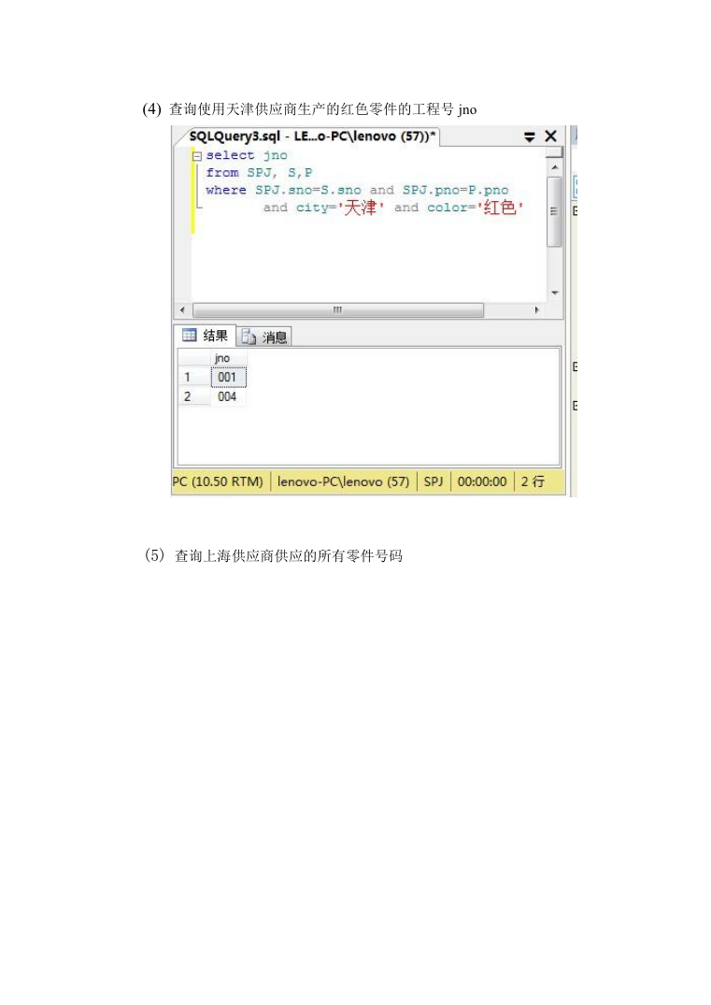Select row header 2 in results
The image size is (711, 1005).
194,396
